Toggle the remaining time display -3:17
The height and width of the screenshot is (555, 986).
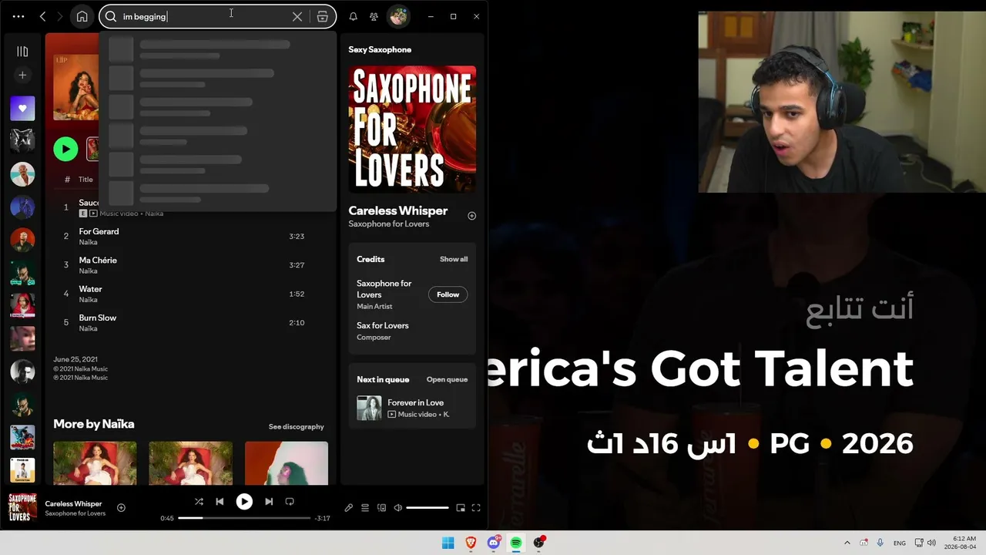click(323, 518)
